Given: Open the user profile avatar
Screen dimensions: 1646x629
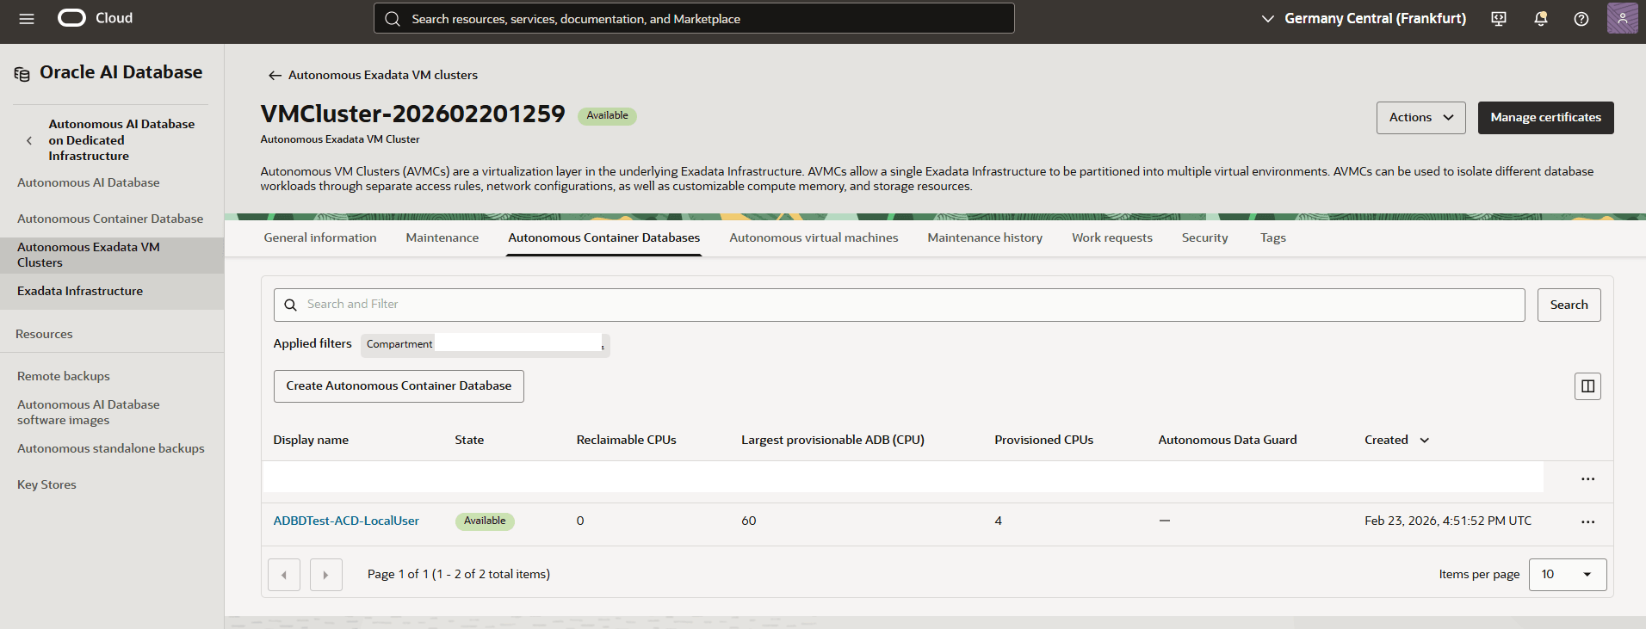Looking at the screenshot, I should pyautogui.click(x=1622, y=18).
